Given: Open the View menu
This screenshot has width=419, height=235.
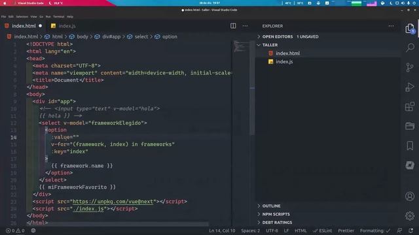Looking at the screenshot, I should tap(33, 16).
